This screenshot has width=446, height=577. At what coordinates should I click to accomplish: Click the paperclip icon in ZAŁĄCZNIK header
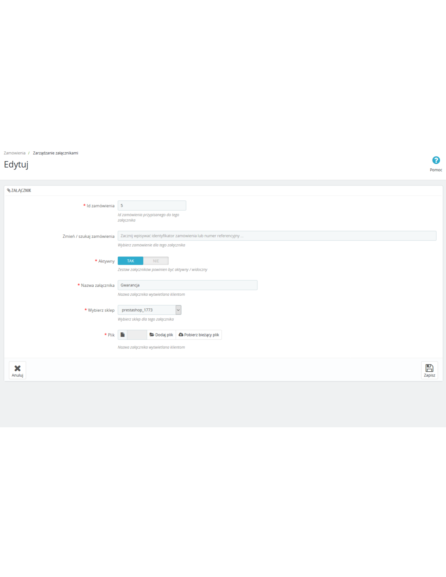coord(9,190)
